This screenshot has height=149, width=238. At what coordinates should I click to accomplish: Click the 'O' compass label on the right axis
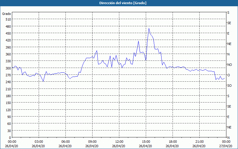(228, 75)
